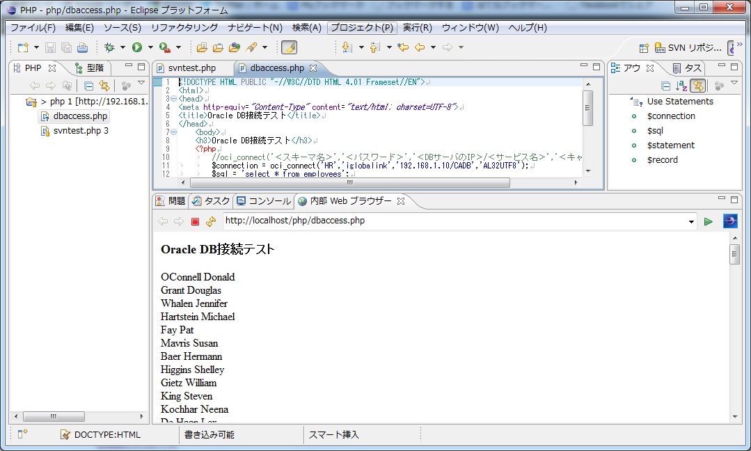The height and width of the screenshot is (451, 751).
Task: Collapse All in Outline view
Action: click(x=666, y=86)
